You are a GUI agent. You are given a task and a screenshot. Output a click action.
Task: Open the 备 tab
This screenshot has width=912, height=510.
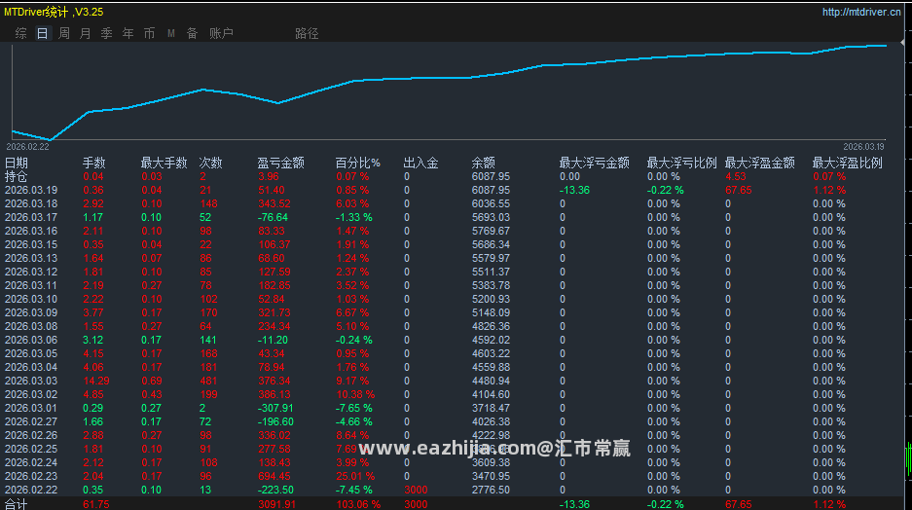tap(193, 34)
